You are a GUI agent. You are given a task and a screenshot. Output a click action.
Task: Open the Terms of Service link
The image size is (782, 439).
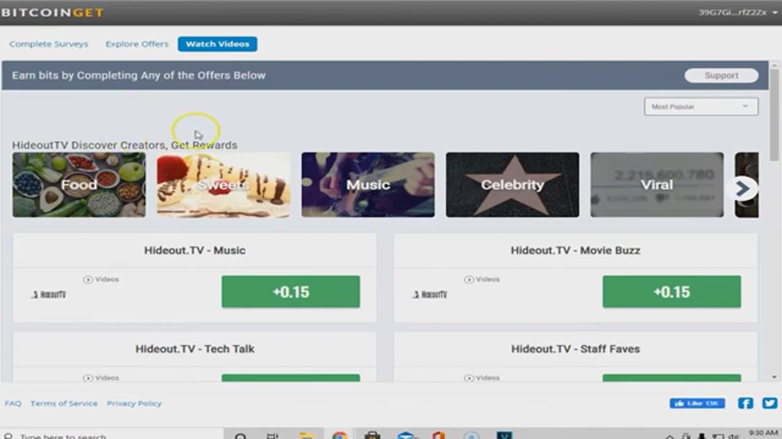(x=64, y=403)
